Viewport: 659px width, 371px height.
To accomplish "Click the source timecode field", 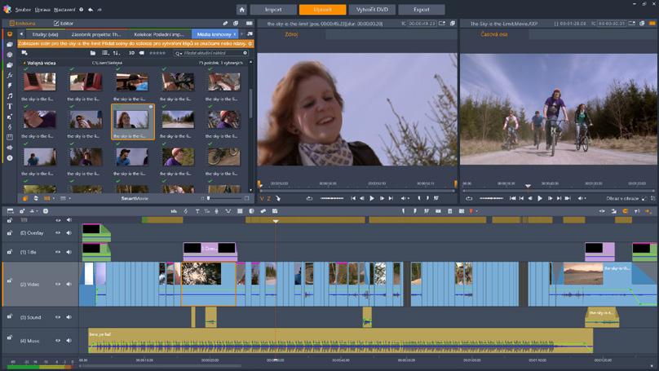I will point(422,24).
